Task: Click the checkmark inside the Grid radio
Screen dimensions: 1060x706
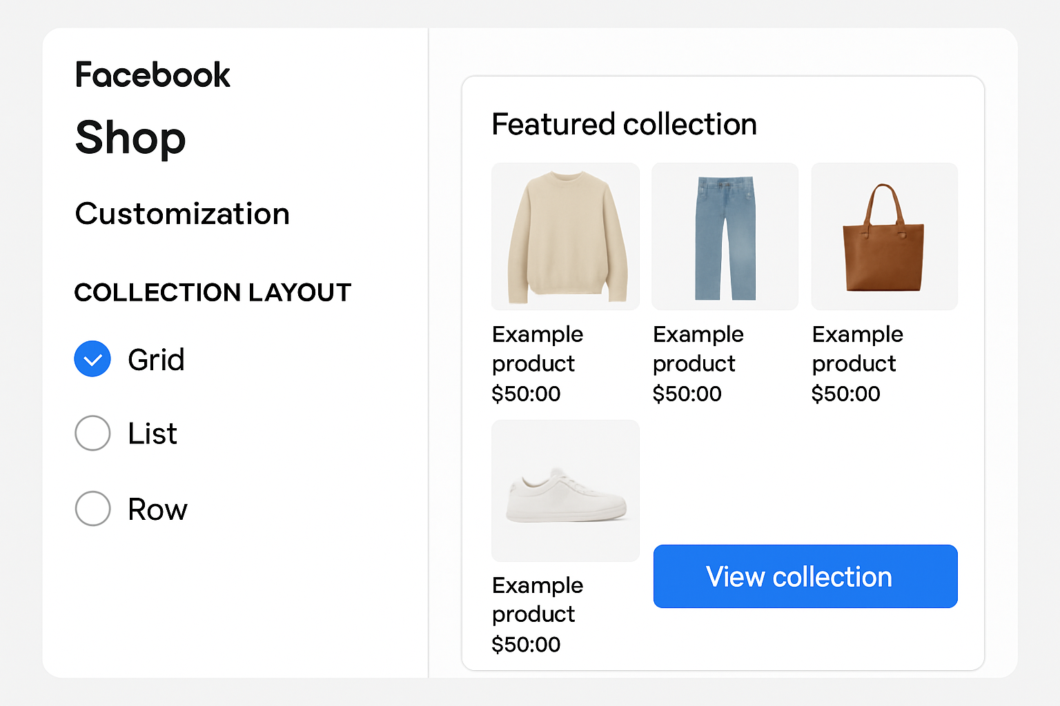Action: click(92, 359)
